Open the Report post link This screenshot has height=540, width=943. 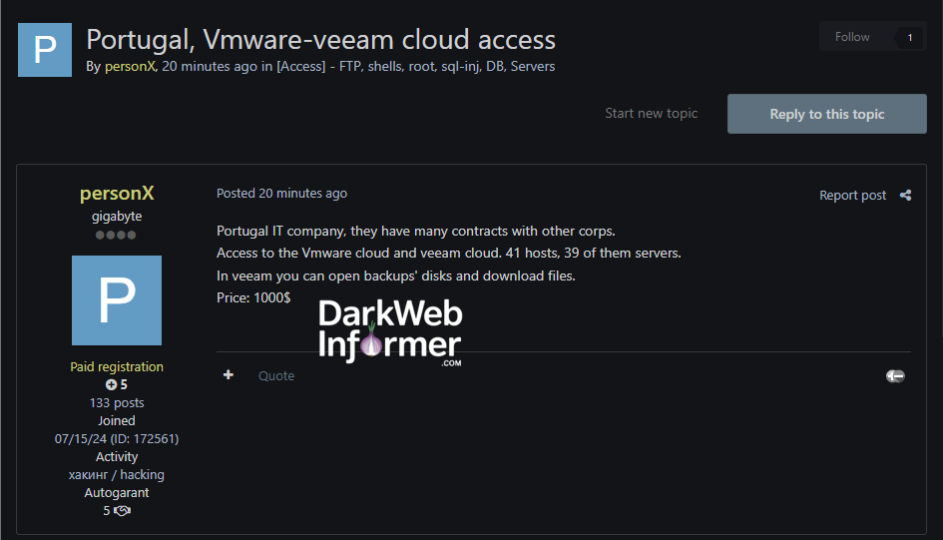point(852,196)
